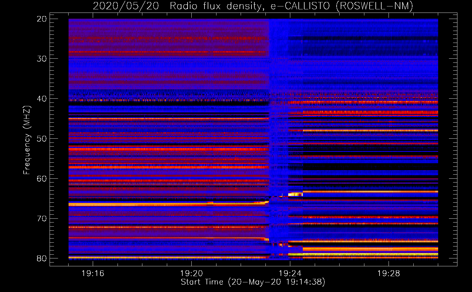
Task: Click the 'Start Time' x-axis label
Action: [253, 282]
